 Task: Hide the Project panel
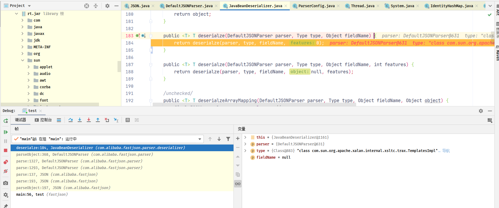click(x=116, y=6)
